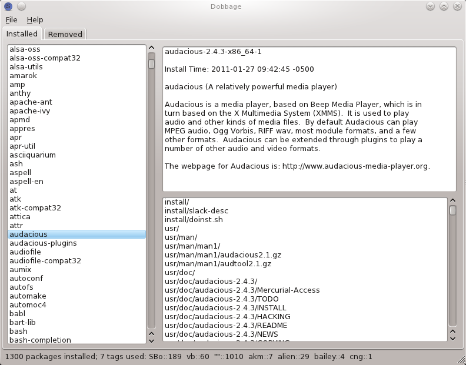This screenshot has height=365, width=466.
Task: Select babl package
Action: 76,314
